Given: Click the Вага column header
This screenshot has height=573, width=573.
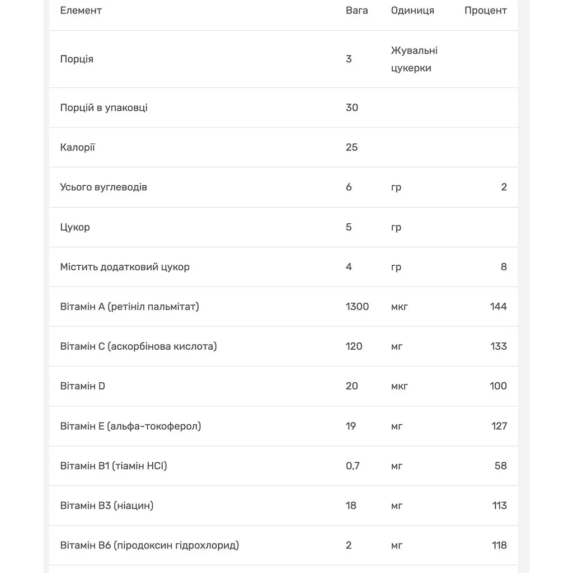Looking at the screenshot, I should [x=356, y=11].
